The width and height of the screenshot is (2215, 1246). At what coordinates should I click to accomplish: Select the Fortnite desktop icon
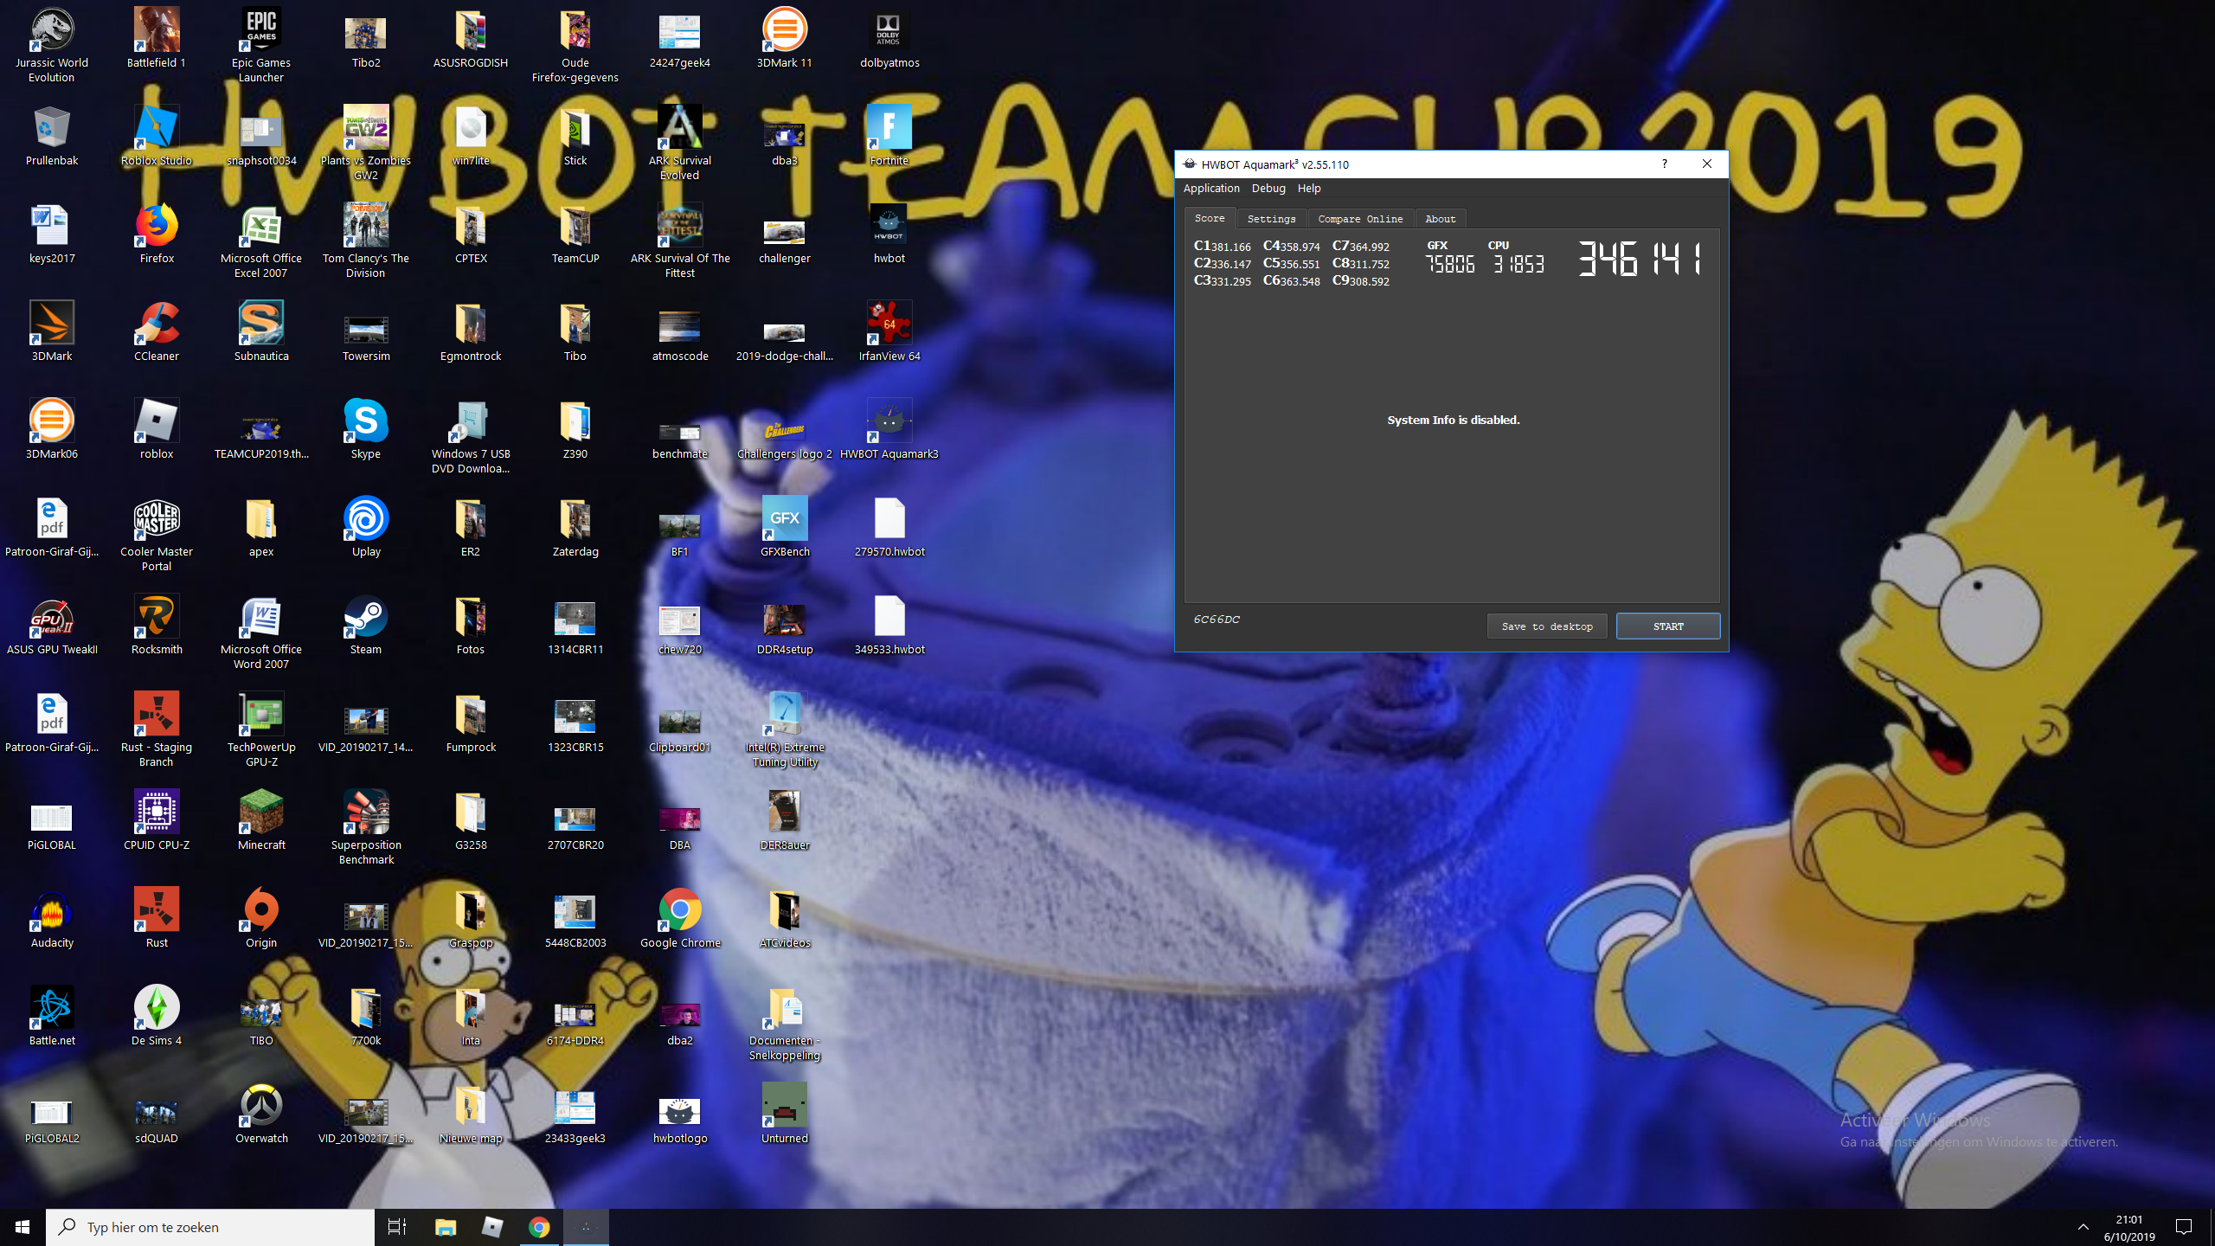click(889, 137)
